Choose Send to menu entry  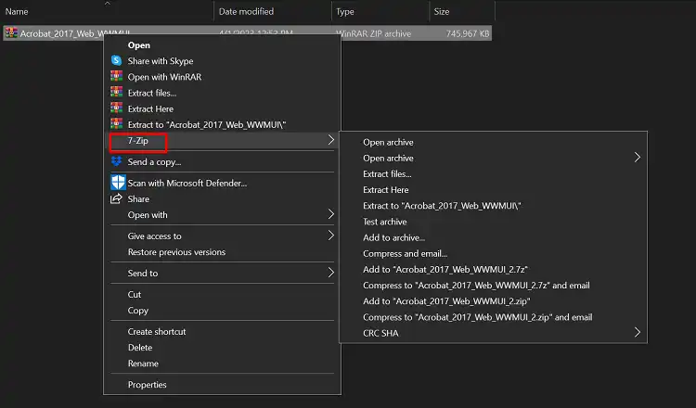pyautogui.click(x=143, y=274)
